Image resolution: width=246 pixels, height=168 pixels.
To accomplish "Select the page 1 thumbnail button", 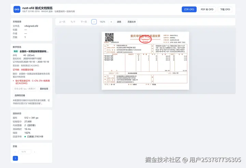I will pyautogui.click(x=15, y=158).
